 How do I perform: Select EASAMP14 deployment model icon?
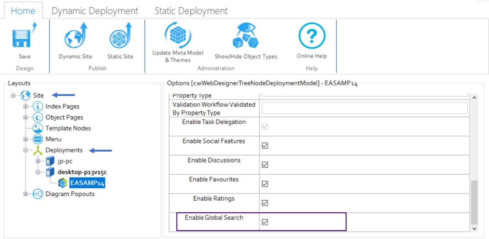pyautogui.click(x=63, y=183)
